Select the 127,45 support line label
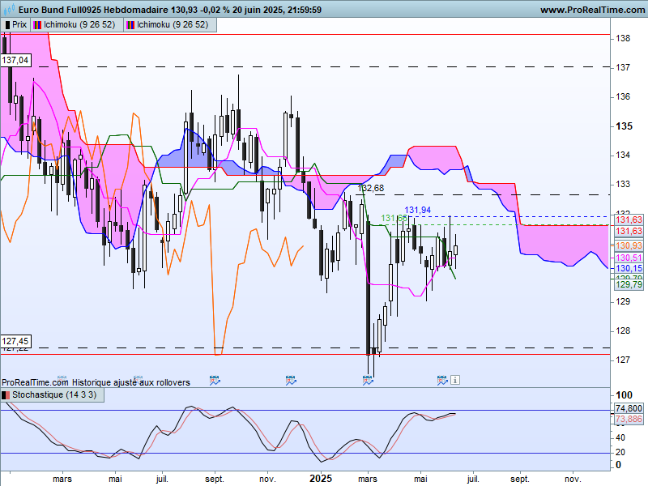 click(15, 341)
